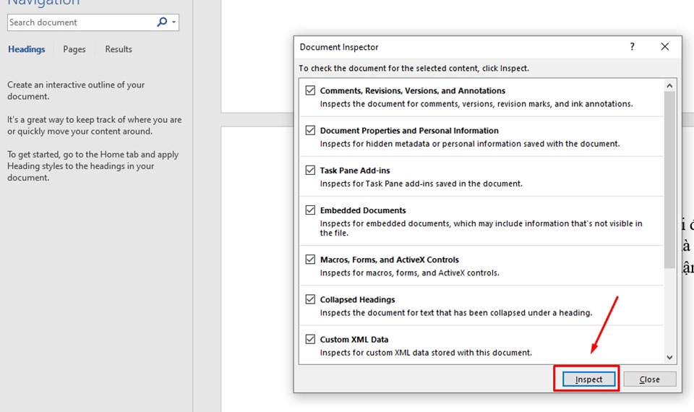694x412 pixels.
Task: Toggle the Custom XML Data checkbox
Action: coord(311,339)
